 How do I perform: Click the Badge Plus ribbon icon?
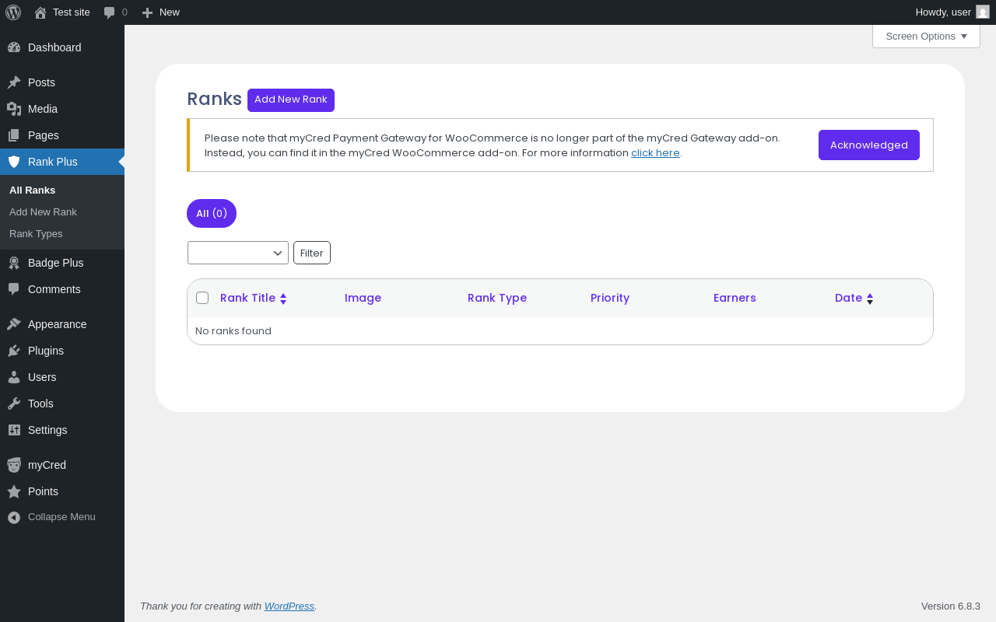click(x=14, y=263)
